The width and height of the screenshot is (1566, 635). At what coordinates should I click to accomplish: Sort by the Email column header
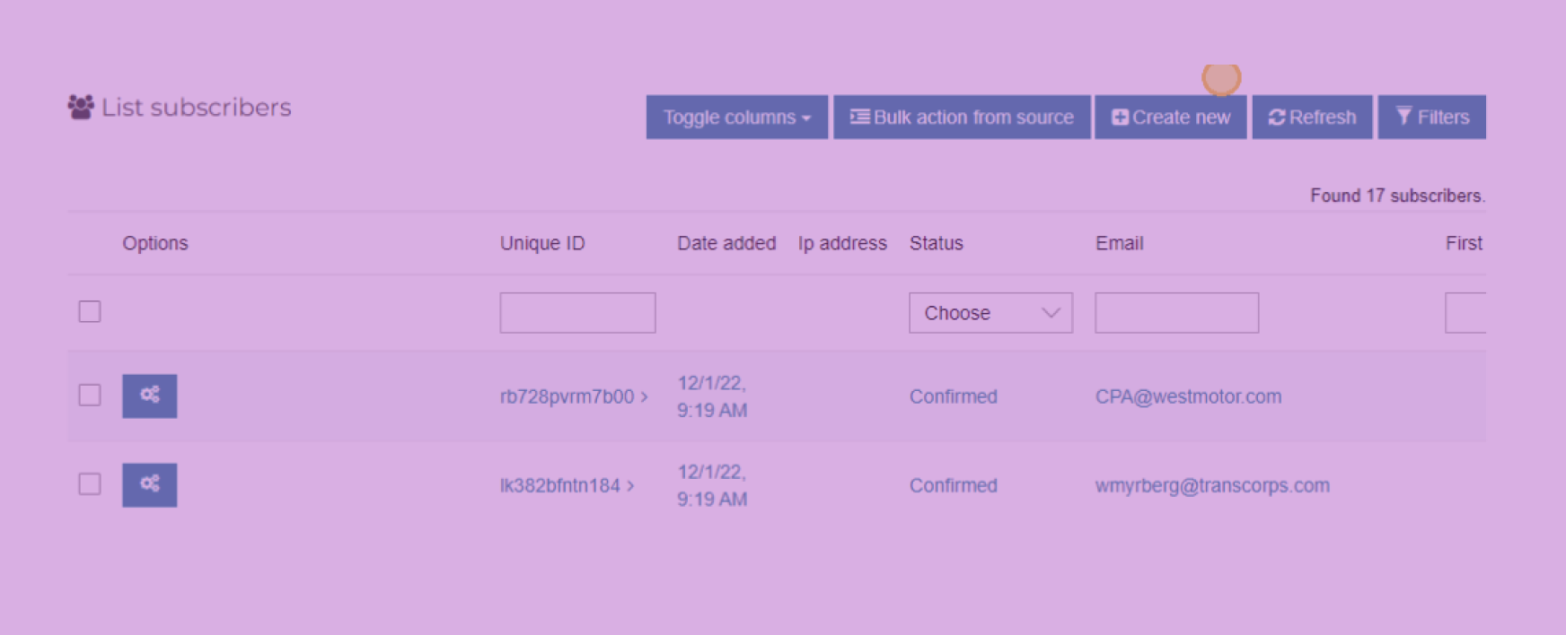1119,243
